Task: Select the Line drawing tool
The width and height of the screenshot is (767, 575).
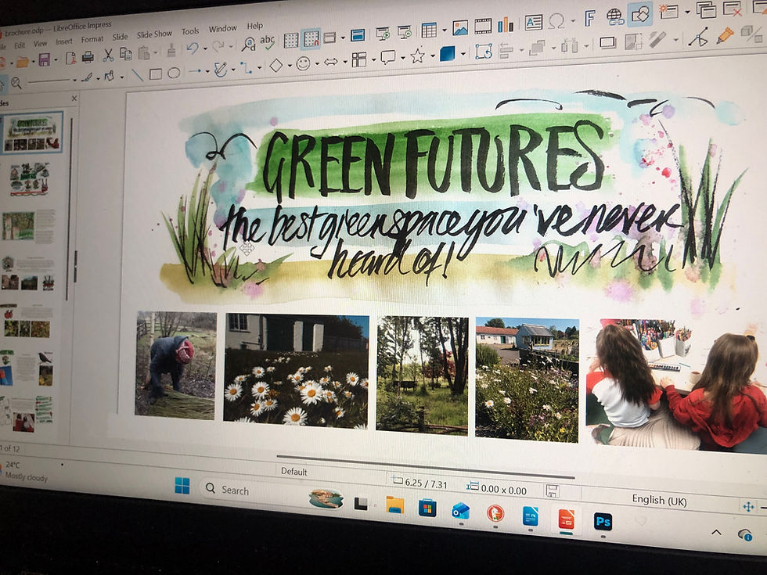Action: click(x=138, y=74)
